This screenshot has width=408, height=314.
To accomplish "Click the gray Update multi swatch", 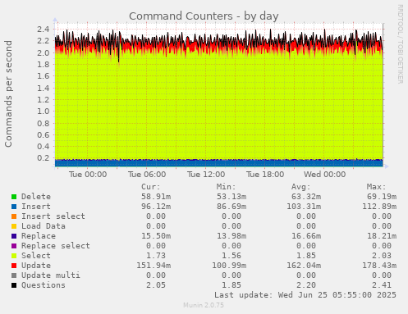I will [x=14, y=275].
